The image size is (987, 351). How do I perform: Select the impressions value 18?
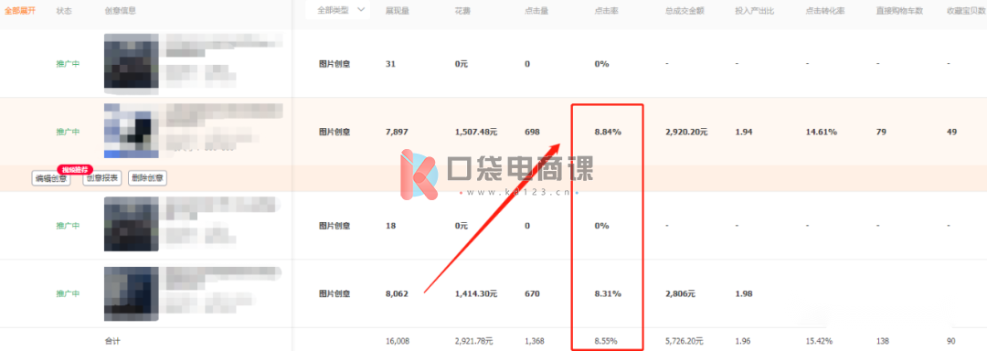coord(390,225)
